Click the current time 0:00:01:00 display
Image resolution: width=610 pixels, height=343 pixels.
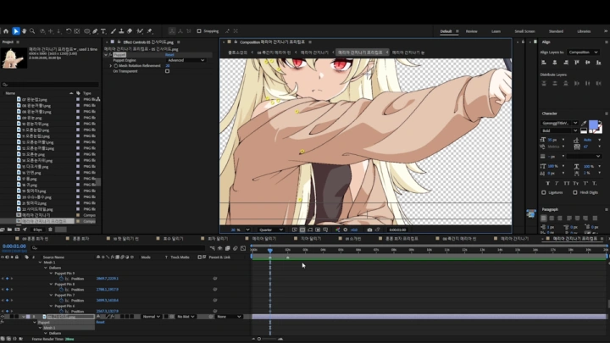[x=14, y=246]
